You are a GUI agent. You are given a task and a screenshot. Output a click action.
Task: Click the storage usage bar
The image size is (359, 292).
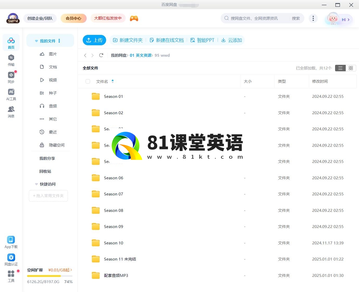(x=50, y=276)
